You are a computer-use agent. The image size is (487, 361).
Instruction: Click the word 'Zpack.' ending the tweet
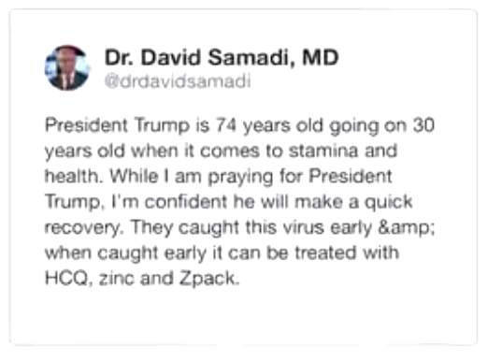pyautogui.click(x=209, y=279)
